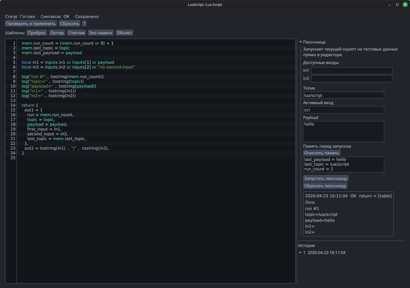Image resolution: width=410 pixels, height=288 pixels.
Task: Apply the 'Счетчик' template
Action: point(76,33)
